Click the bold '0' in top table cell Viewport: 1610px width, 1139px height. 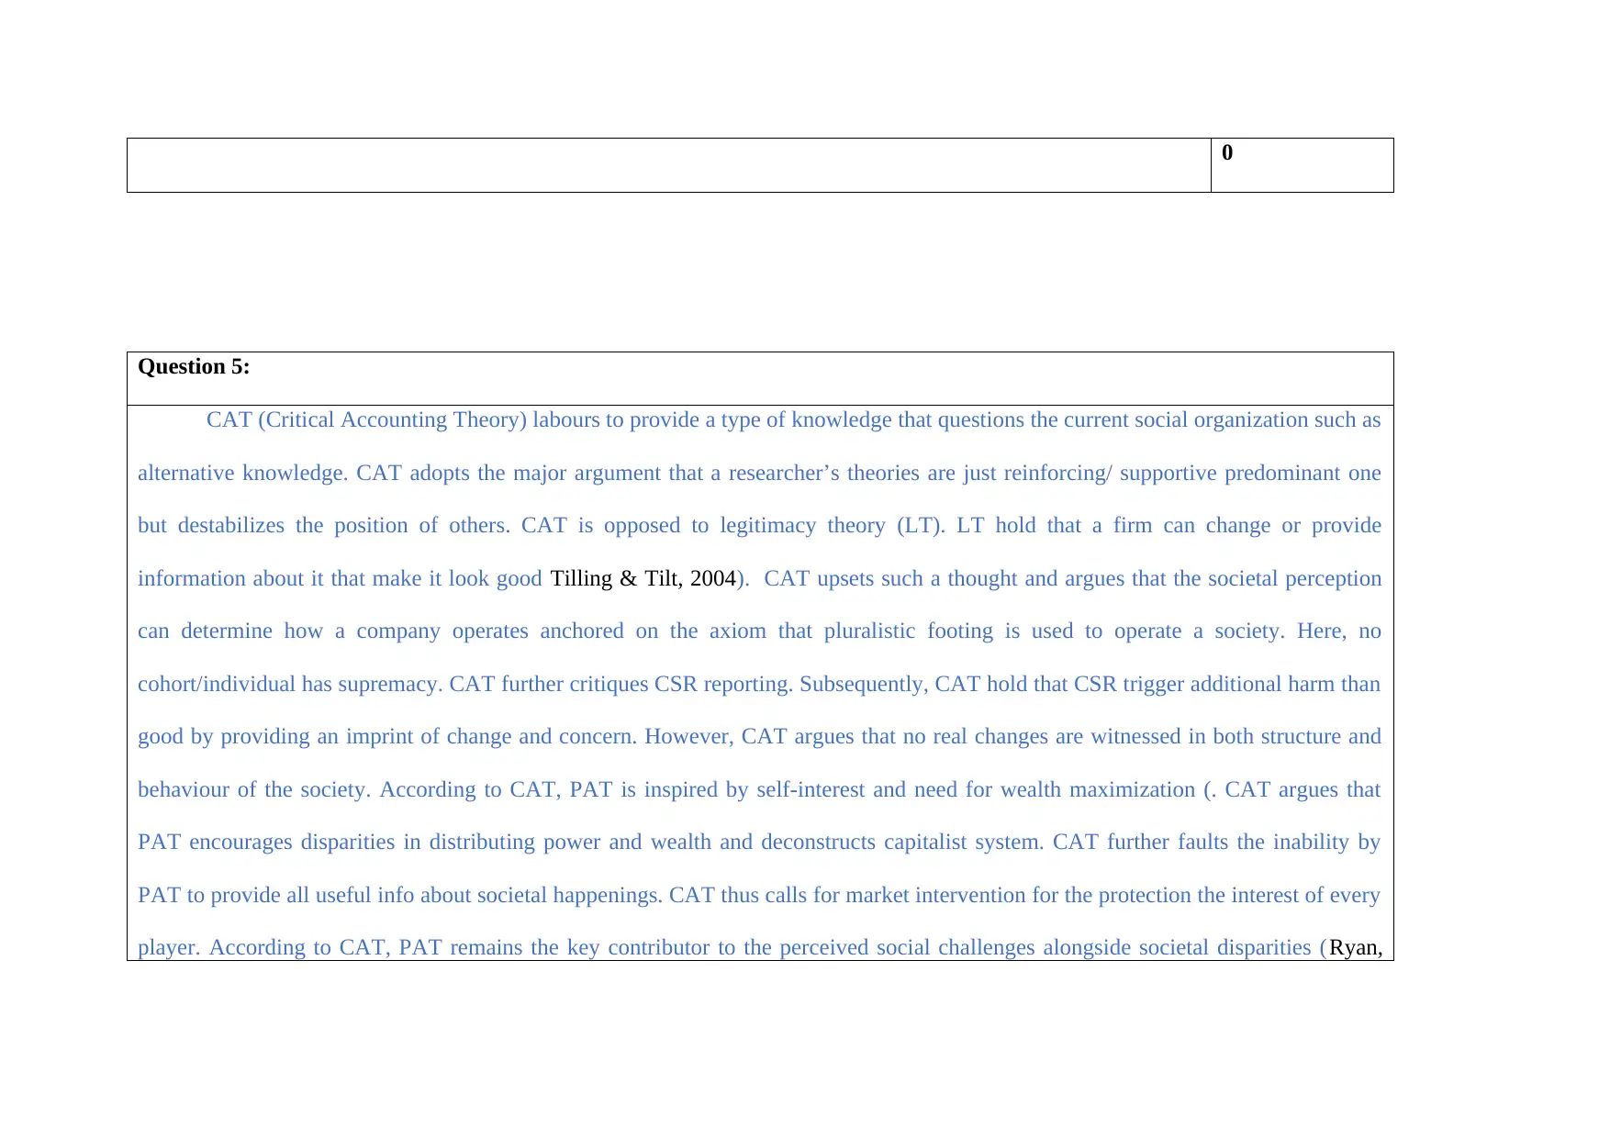[x=1227, y=152]
